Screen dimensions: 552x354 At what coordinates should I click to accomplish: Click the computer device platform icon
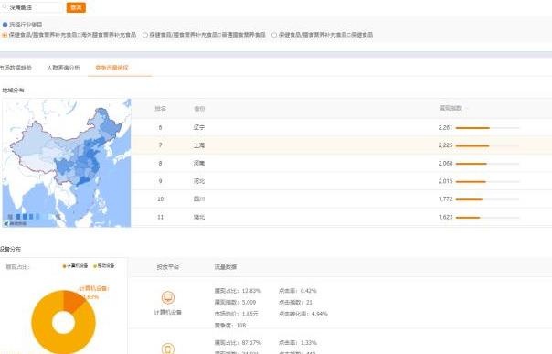[x=168, y=297]
